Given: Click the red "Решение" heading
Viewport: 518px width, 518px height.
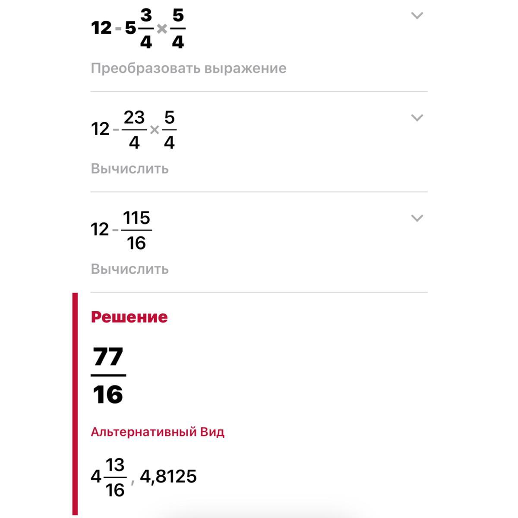Looking at the screenshot, I should (x=129, y=317).
